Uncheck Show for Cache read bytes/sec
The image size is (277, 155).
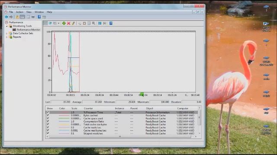(48, 130)
